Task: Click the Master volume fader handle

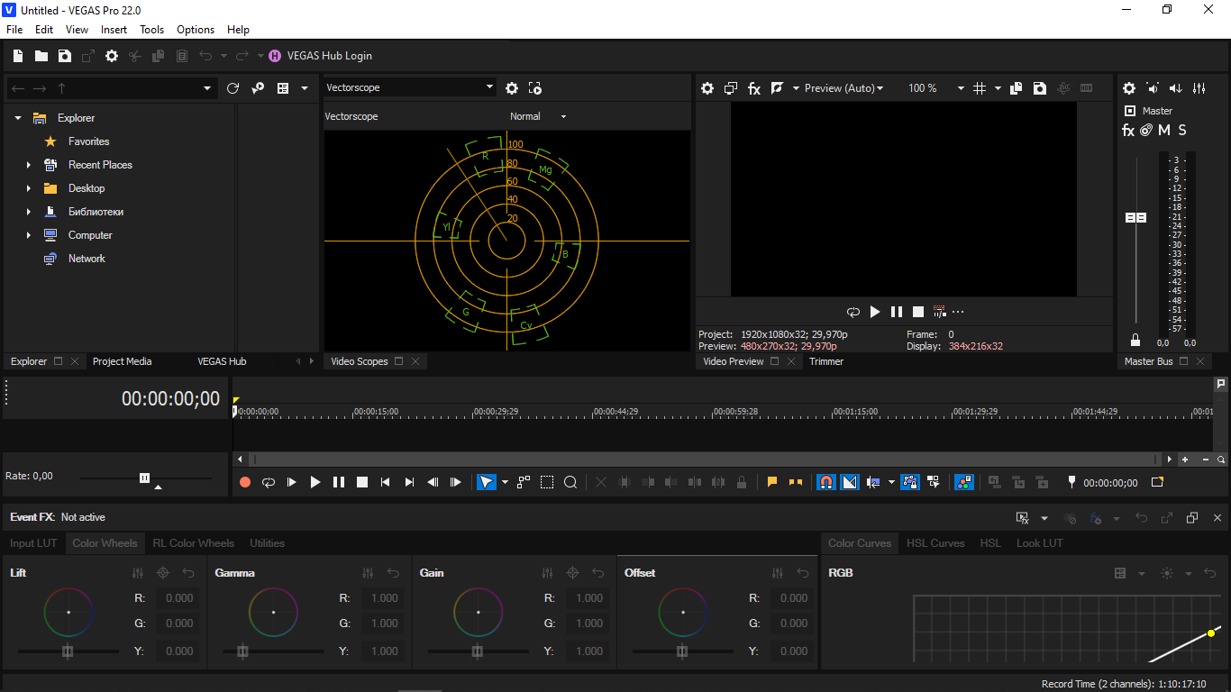Action: point(1135,218)
